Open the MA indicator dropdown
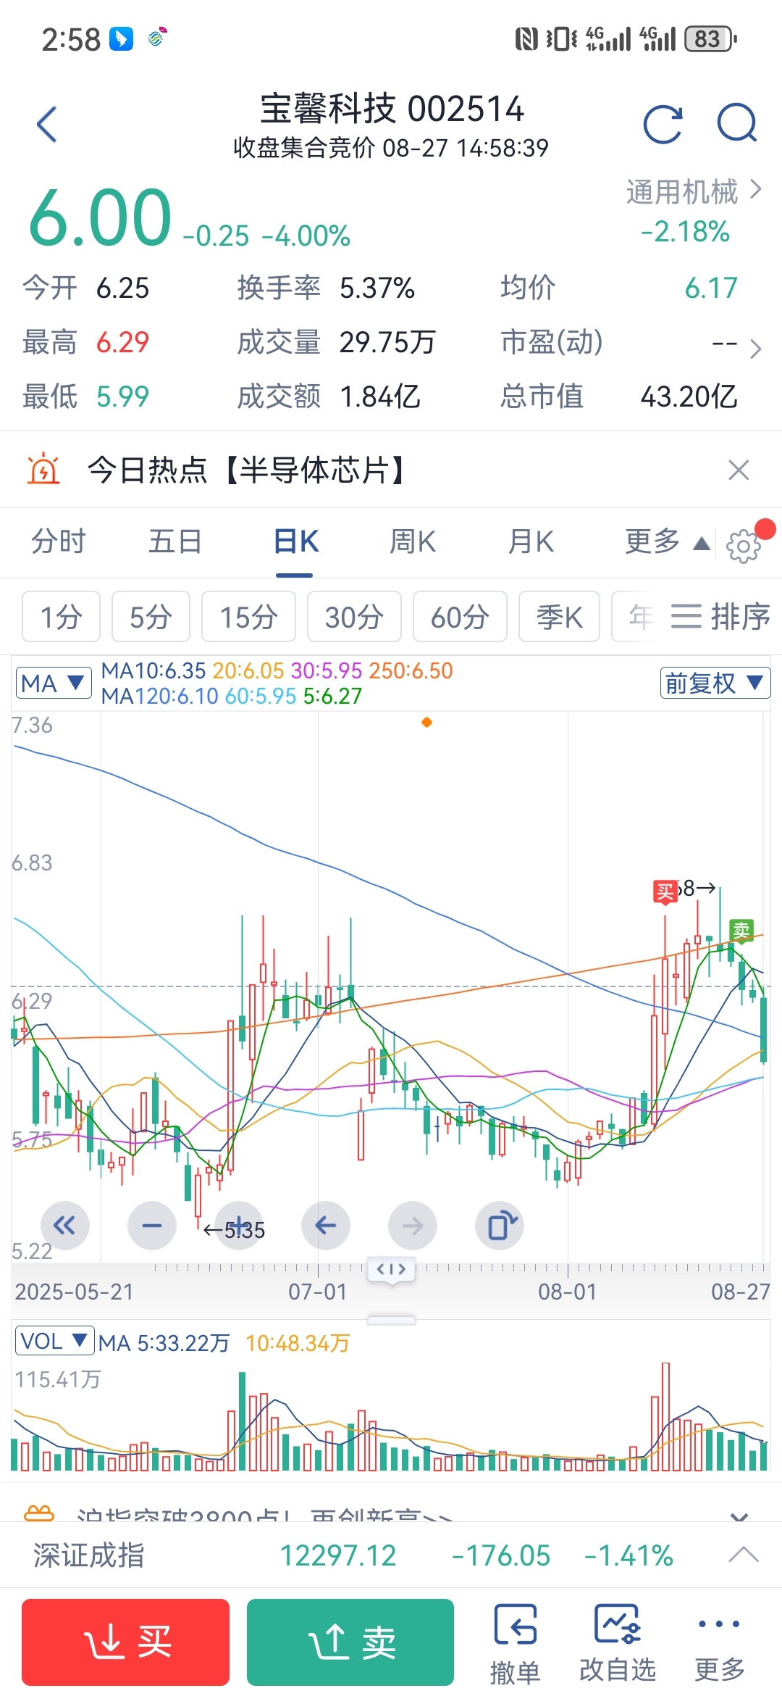This screenshot has width=782, height=1696. pyautogui.click(x=54, y=683)
